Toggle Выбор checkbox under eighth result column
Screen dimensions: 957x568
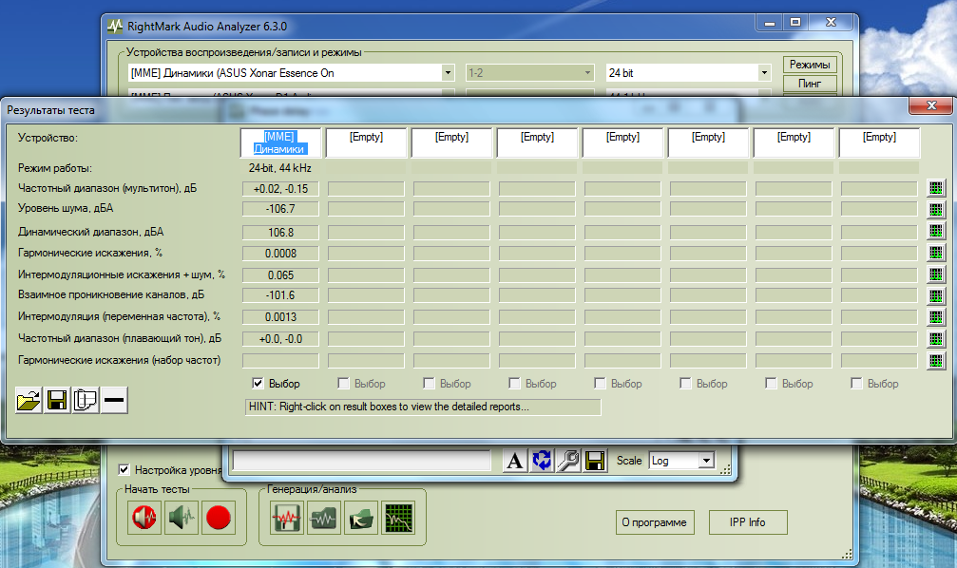pyautogui.click(x=855, y=383)
